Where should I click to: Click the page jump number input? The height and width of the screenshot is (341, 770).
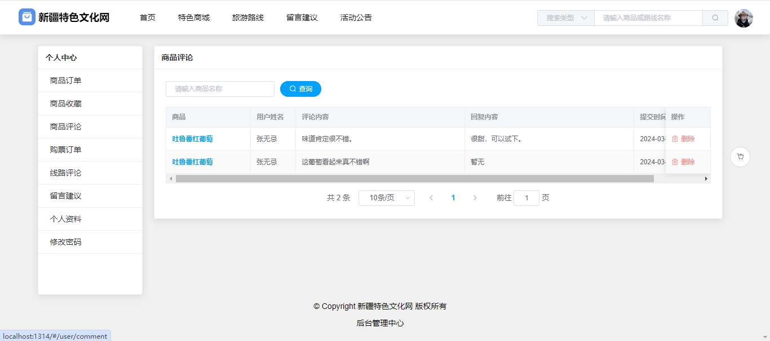pyautogui.click(x=526, y=198)
